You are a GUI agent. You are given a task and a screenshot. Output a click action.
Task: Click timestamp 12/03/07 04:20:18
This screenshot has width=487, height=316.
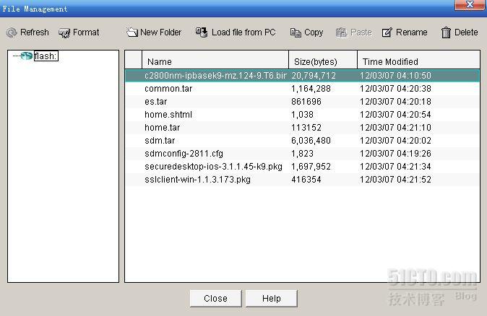coord(395,102)
